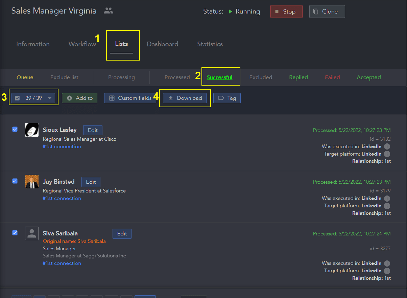Viewport: 407px width, 298px height.
Task: Click the info icon beside Sioux Lasley's 'Was executed in'
Action: [x=387, y=146]
